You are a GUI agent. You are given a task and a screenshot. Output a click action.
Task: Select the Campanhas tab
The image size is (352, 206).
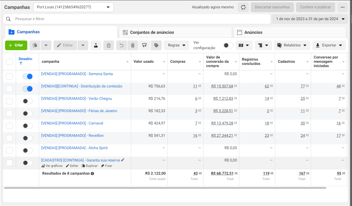(61, 32)
